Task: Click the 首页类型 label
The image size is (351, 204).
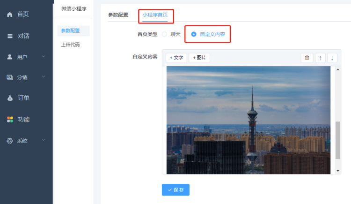Action: [147, 34]
